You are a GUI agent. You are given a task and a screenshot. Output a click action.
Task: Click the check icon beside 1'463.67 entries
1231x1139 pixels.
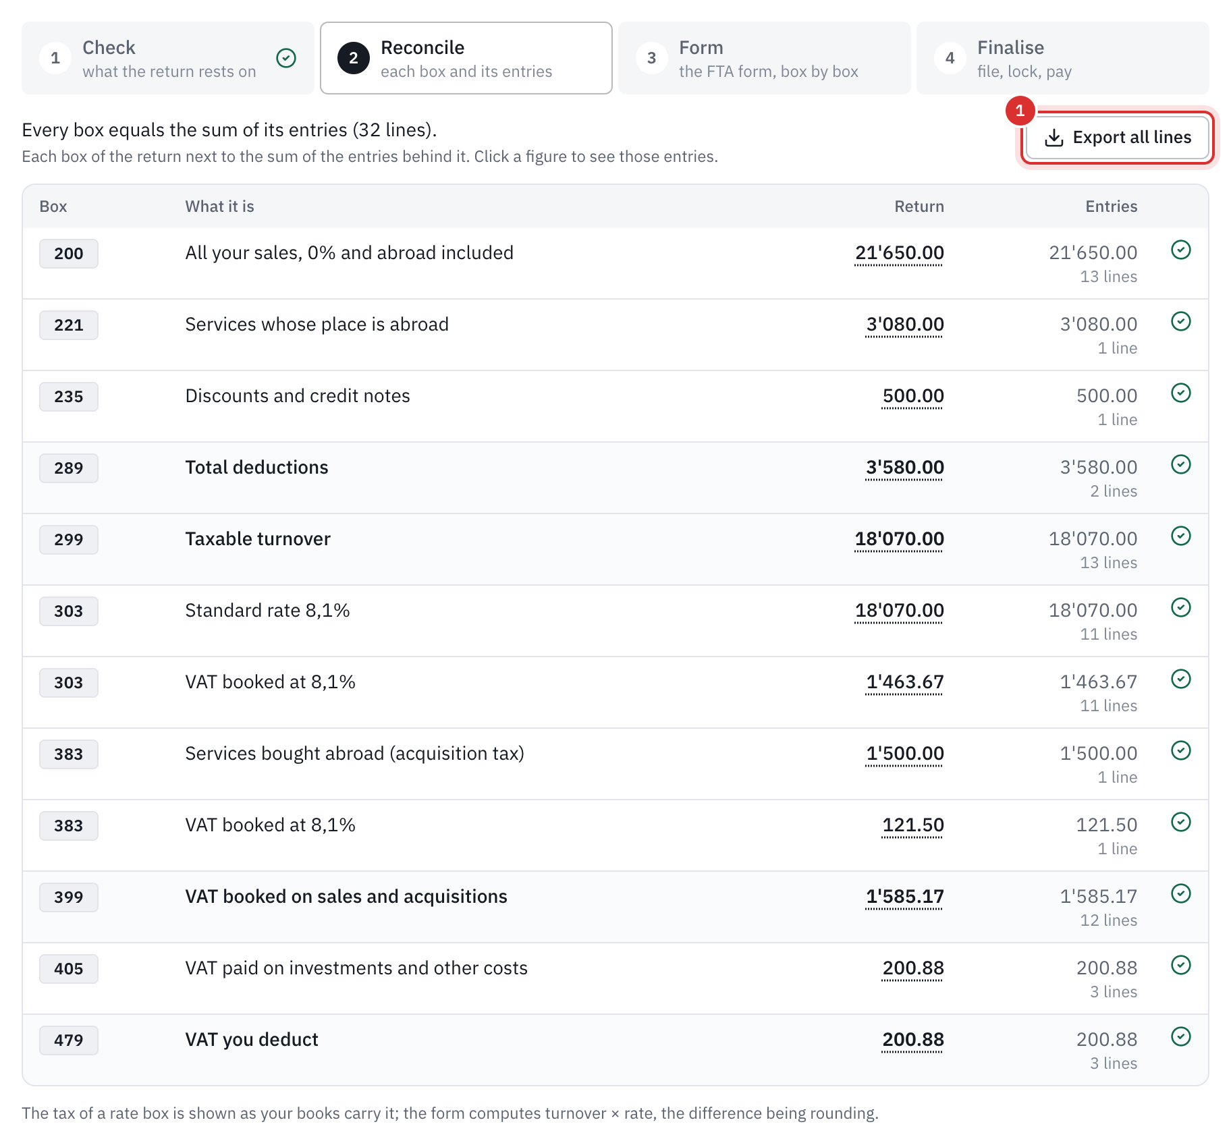1181,679
